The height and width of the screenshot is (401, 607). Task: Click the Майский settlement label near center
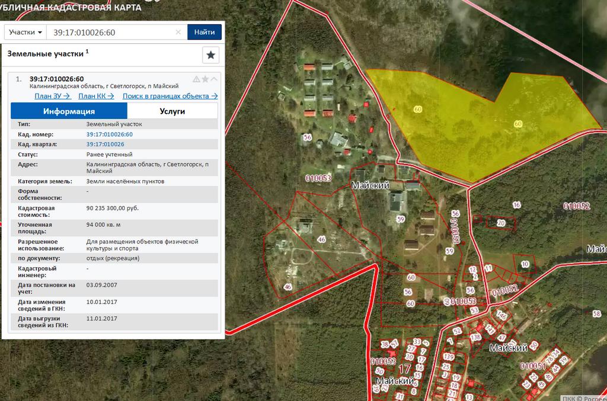(x=370, y=185)
